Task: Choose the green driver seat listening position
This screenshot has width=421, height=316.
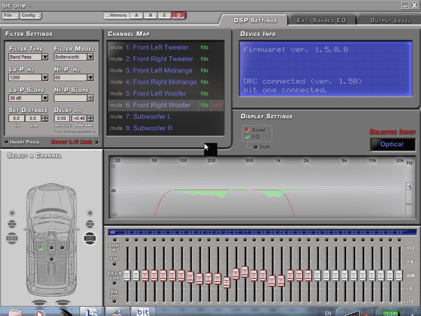Action: [x=40, y=247]
